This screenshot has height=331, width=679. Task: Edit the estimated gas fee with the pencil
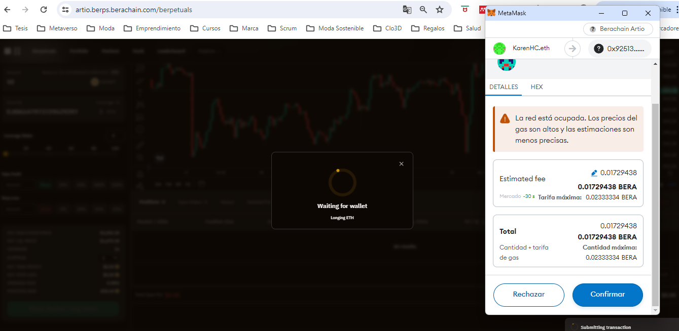coord(594,173)
